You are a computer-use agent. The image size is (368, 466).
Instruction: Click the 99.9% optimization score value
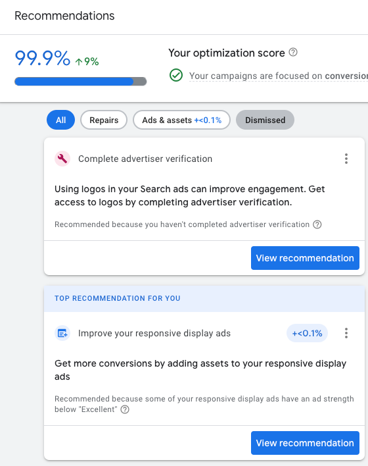click(x=43, y=58)
